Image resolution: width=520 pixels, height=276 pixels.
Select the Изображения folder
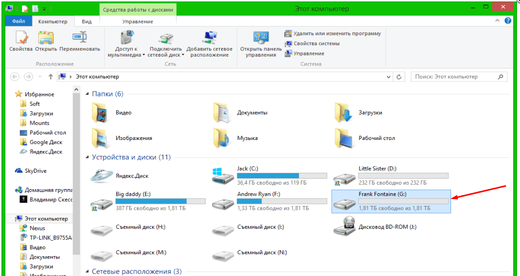tap(121, 138)
